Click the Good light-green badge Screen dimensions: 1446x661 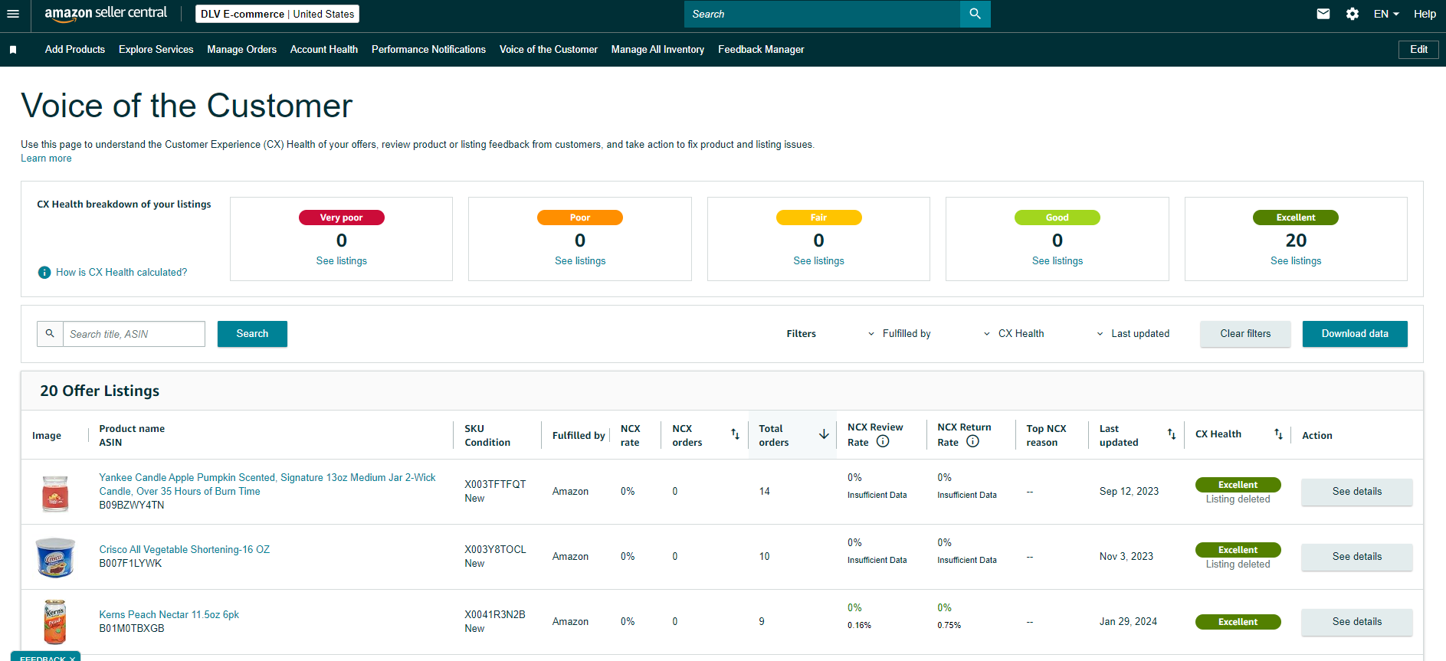(x=1057, y=218)
